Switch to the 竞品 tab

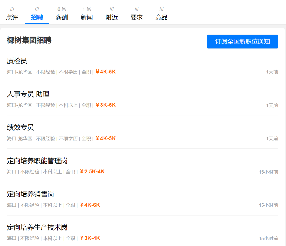coord(161,17)
